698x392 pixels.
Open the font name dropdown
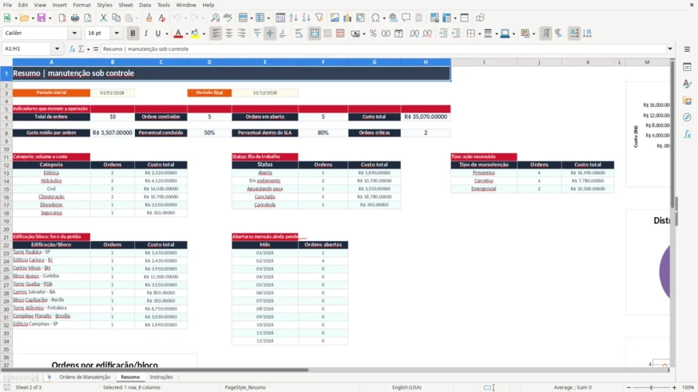tap(74, 33)
